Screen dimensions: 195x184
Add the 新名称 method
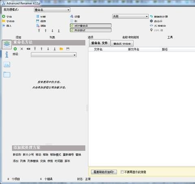click(17, 155)
